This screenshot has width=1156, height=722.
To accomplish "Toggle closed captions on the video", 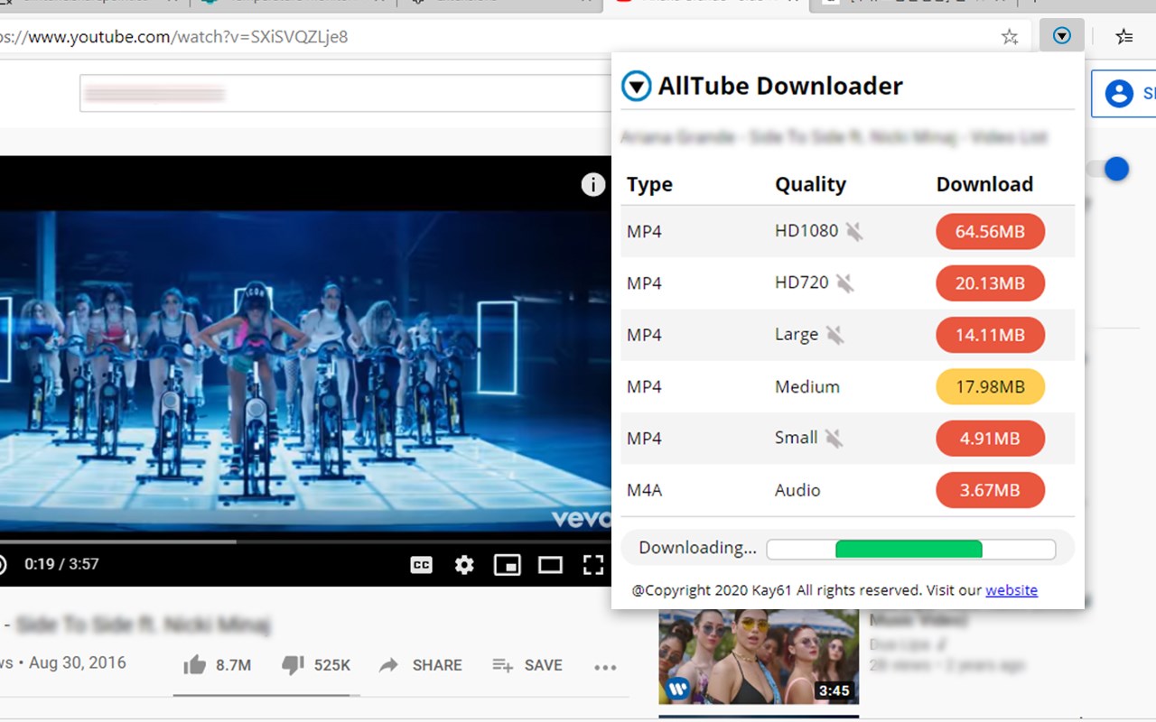I will (x=421, y=565).
